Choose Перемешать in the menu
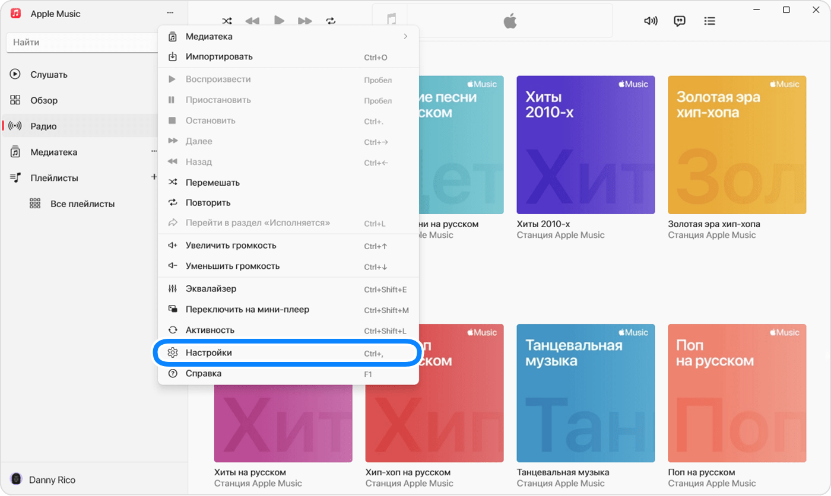The width and height of the screenshot is (831, 496). pos(288,182)
